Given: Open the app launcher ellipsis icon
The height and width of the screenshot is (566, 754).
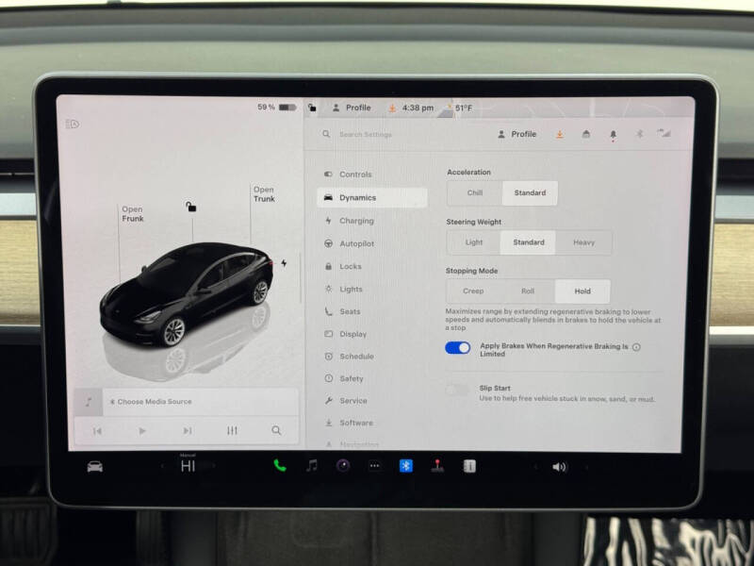Looking at the screenshot, I should (x=375, y=464).
